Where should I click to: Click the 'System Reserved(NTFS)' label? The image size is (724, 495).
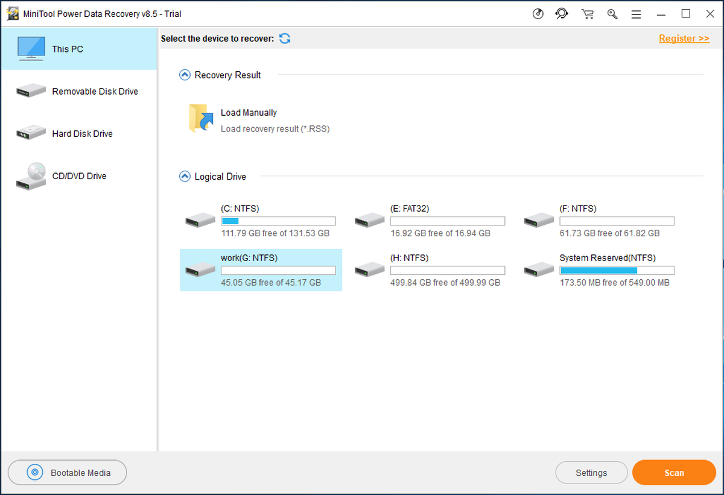click(608, 258)
